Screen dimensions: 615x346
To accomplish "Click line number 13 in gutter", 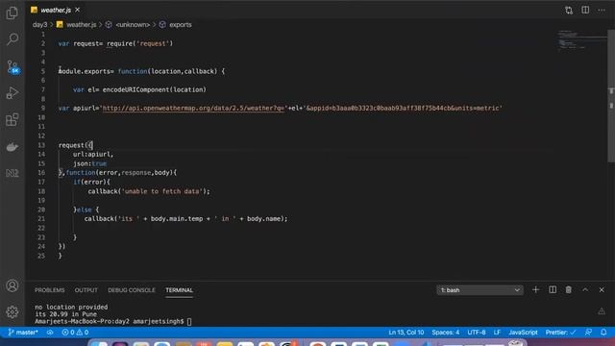I will (41, 145).
